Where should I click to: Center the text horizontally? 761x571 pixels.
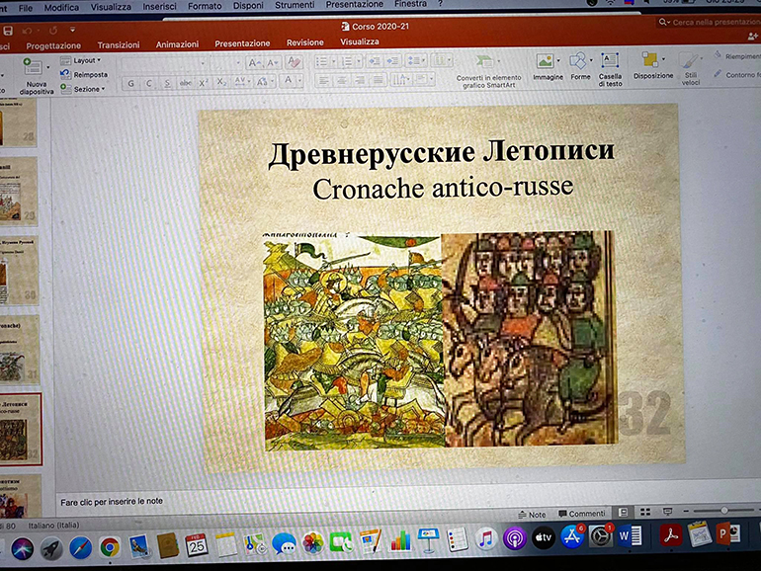click(342, 80)
